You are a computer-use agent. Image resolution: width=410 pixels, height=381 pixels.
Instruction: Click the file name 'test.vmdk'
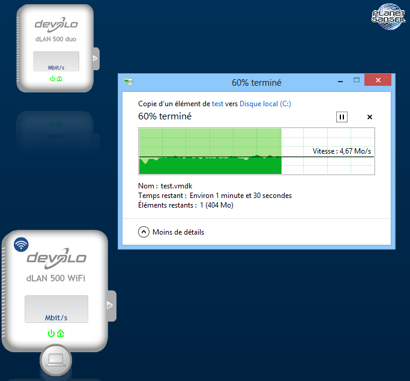pos(176,186)
